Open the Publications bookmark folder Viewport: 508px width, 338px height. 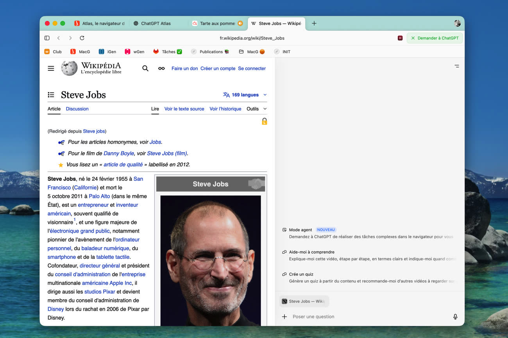pyautogui.click(x=210, y=52)
